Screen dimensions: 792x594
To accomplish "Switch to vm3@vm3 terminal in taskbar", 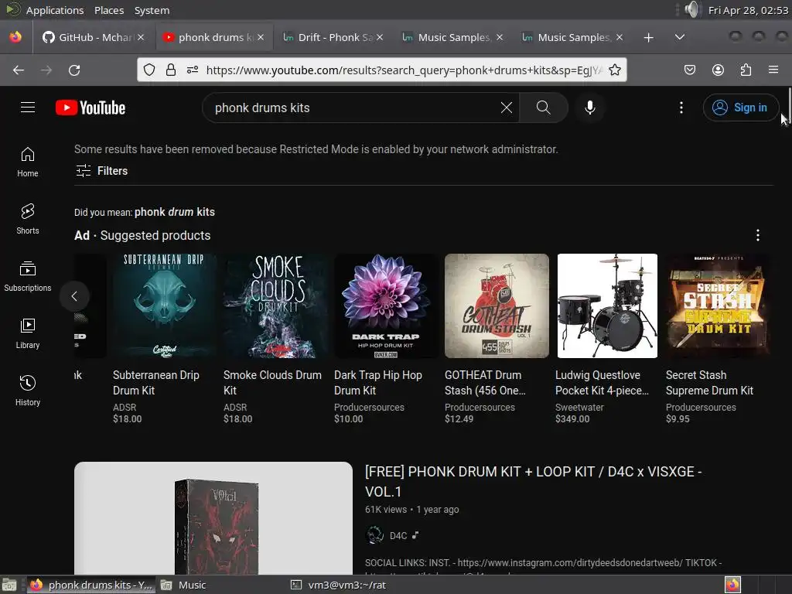I will coord(339,585).
